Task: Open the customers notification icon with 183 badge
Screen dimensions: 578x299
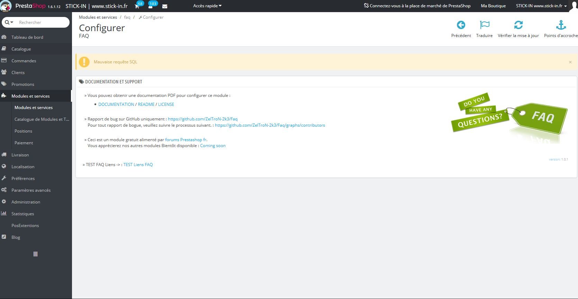Action: (x=151, y=6)
